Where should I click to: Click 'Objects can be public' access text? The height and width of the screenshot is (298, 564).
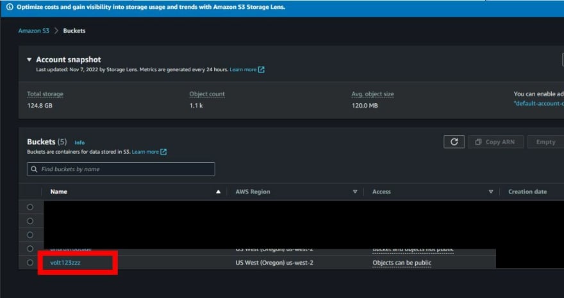402,263
